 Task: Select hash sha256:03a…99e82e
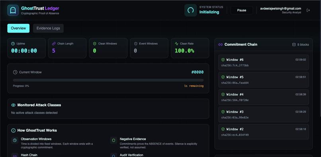coord(235,118)
